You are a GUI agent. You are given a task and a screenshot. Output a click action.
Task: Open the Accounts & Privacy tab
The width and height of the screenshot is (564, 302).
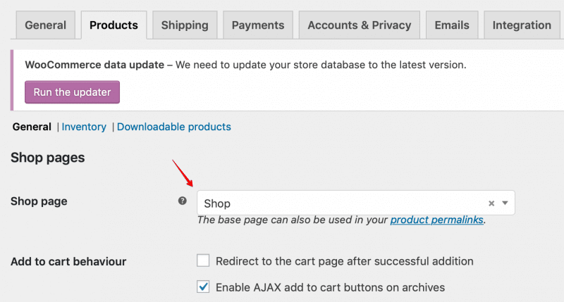click(360, 25)
